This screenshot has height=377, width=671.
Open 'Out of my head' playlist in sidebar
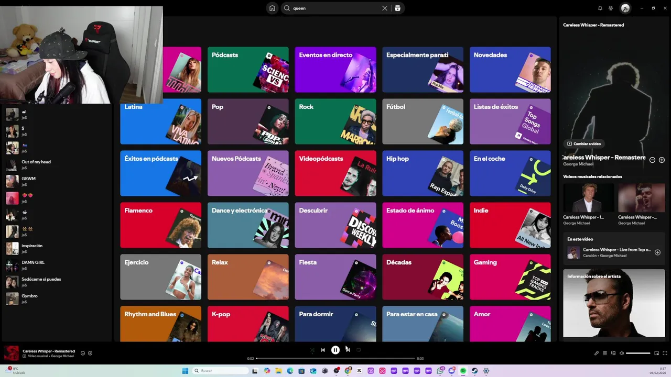coord(57,164)
